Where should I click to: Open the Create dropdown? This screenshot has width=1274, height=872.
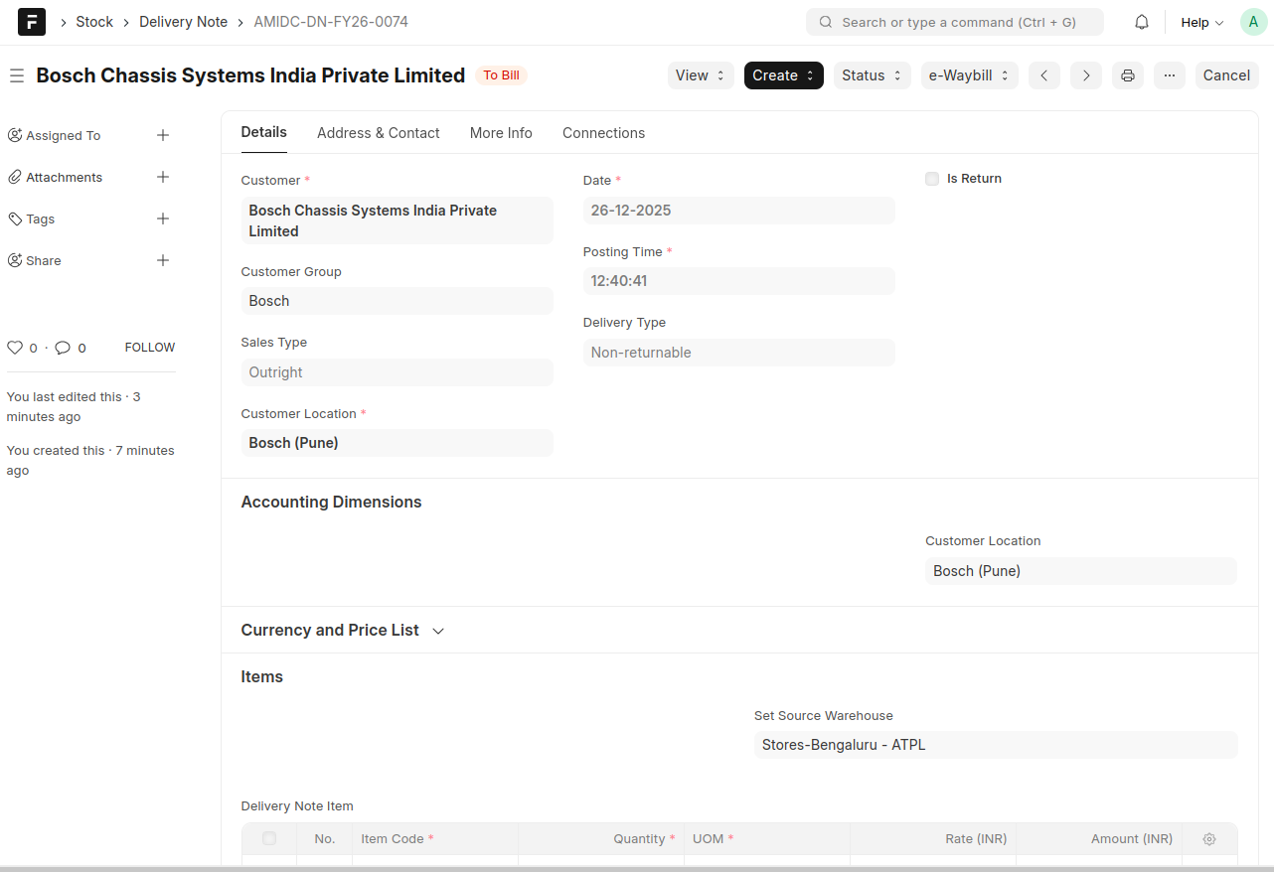click(x=783, y=75)
